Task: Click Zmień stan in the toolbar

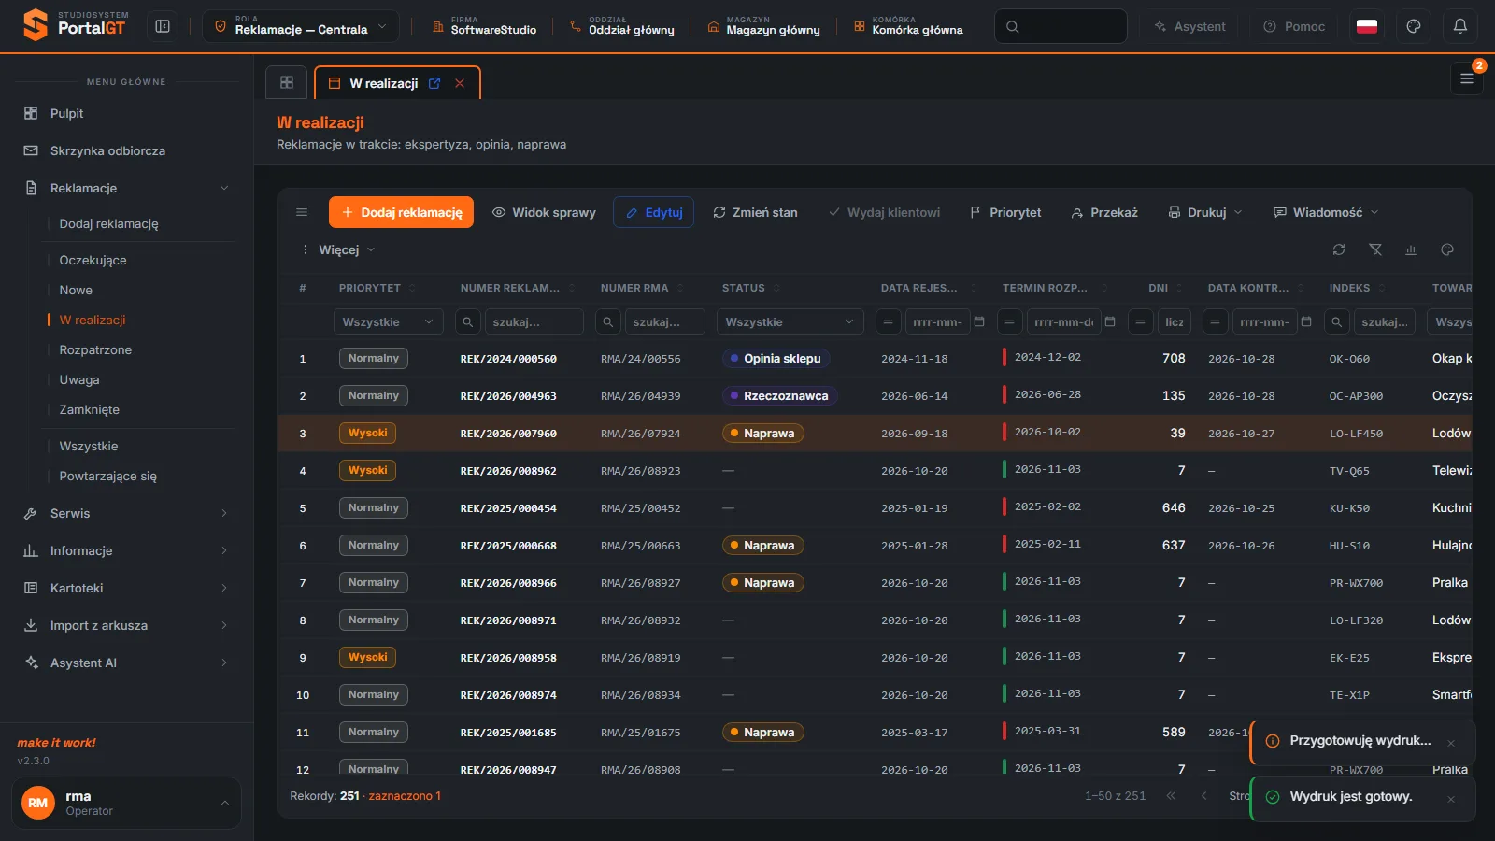Action: [x=755, y=212]
